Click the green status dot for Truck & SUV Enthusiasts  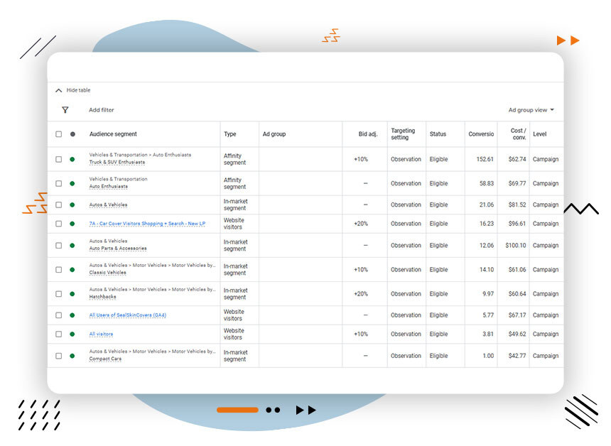(72, 159)
